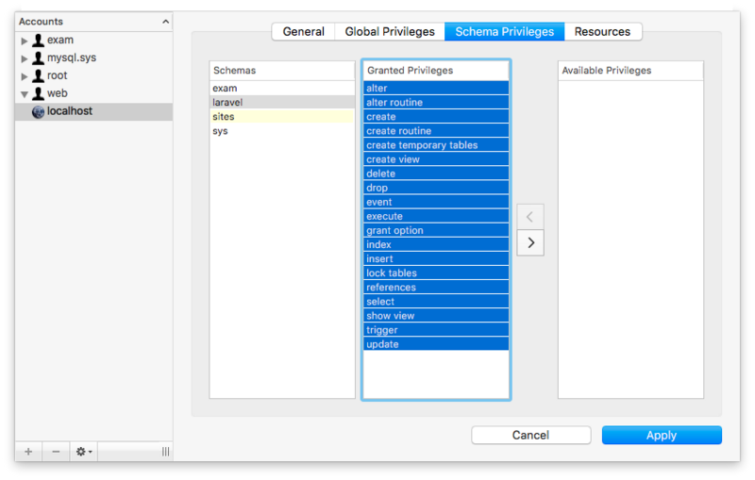The height and width of the screenshot is (480, 755).
Task: Select the drop privilege
Action: pos(436,188)
